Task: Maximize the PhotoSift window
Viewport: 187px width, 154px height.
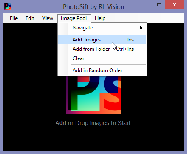Action: click(159, 5)
